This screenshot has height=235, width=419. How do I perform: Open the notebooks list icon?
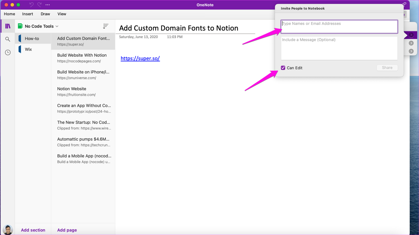pyautogui.click(x=8, y=26)
